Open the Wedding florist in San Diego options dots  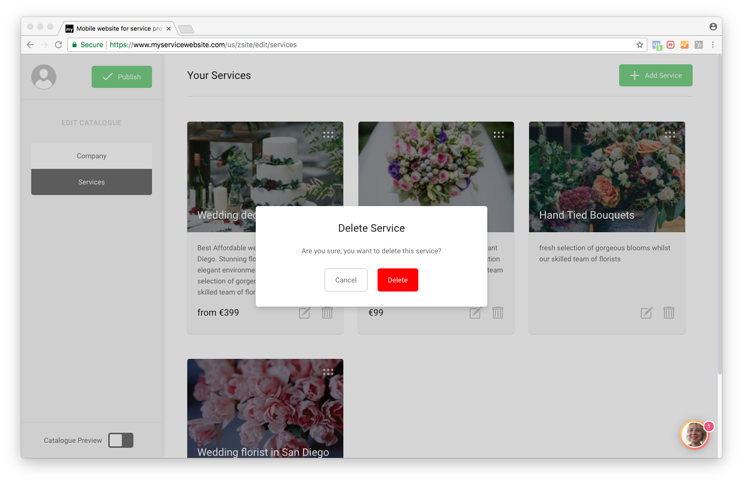click(x=328, y=372)
